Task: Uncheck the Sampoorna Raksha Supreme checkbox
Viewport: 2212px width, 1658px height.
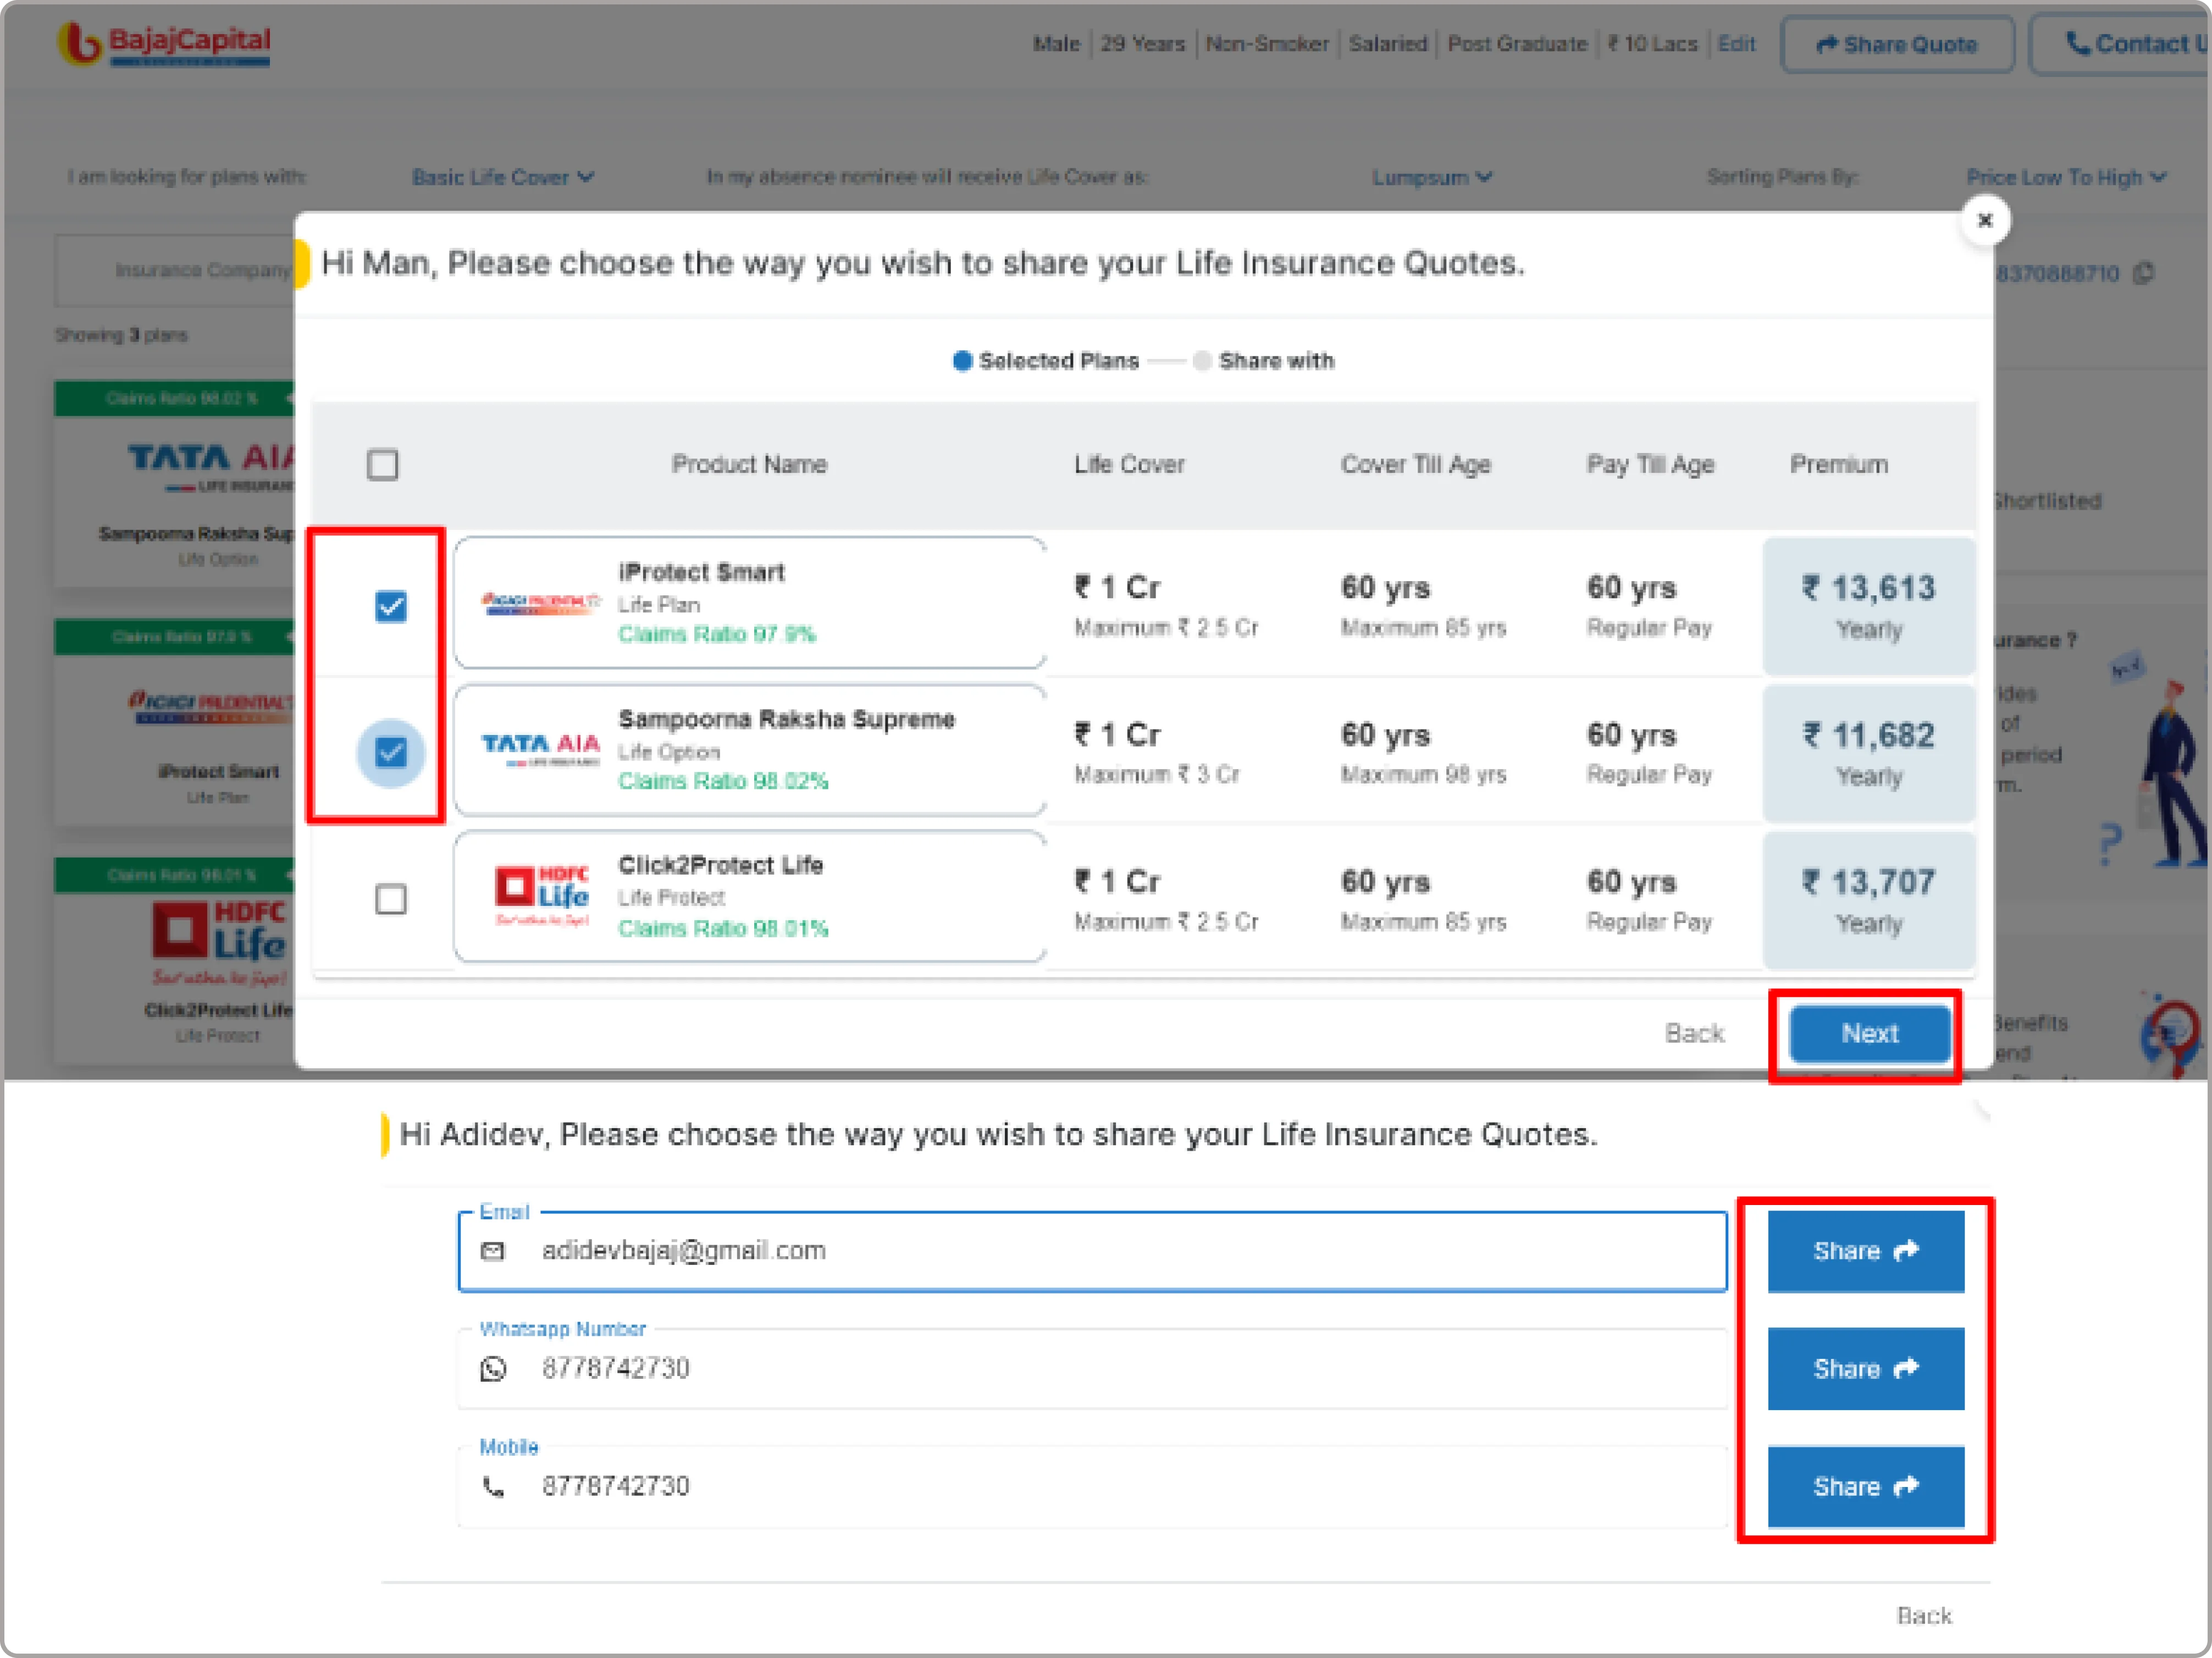Action: click(391, 752)
